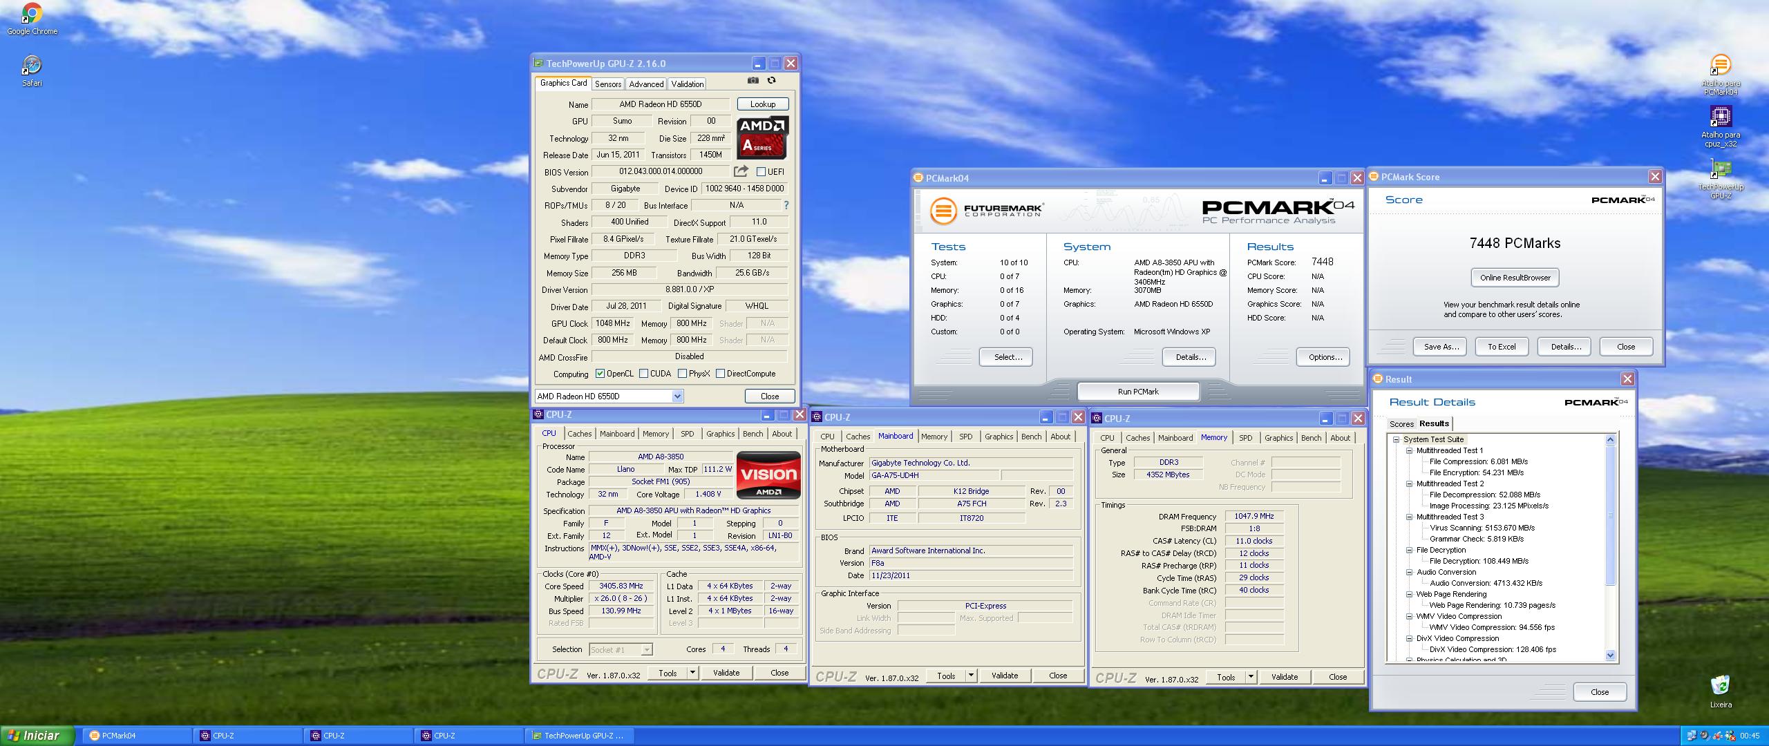Screen dimensions: 1769x746
Task: Collapse the File Decryption tree node
Action: 1409,550
